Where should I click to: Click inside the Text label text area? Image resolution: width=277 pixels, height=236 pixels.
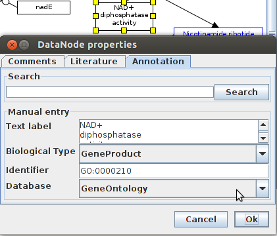169,132
